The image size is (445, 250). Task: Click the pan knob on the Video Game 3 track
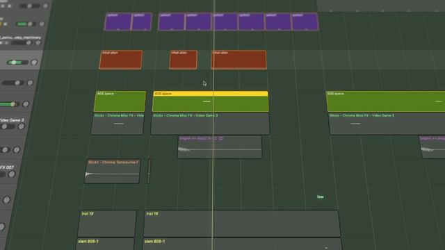point(22,126)
